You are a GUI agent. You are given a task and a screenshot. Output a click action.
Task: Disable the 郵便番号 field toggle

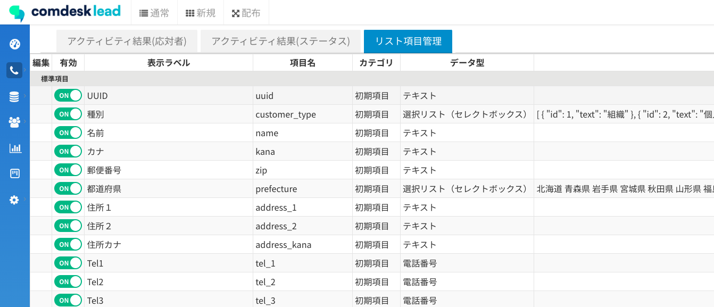pos(68,170)
